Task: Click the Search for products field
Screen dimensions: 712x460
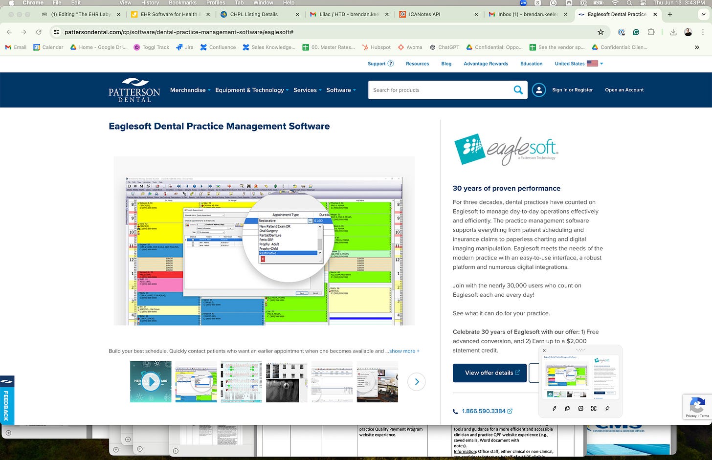Action: pos(440,90)
